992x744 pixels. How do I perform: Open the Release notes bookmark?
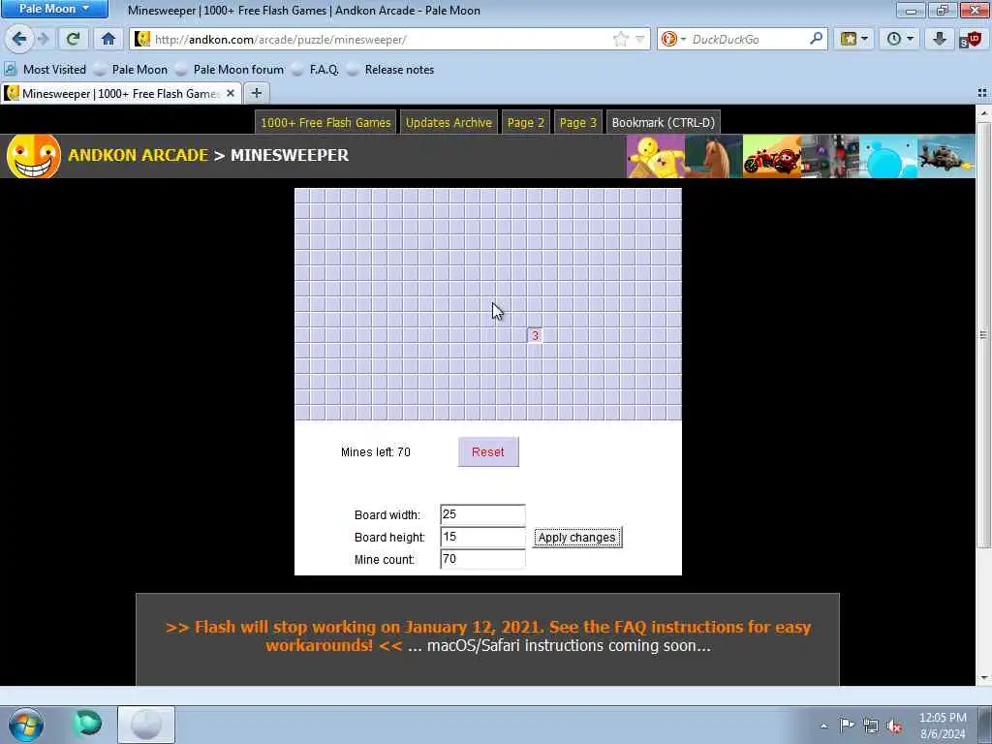pos(390,70)
